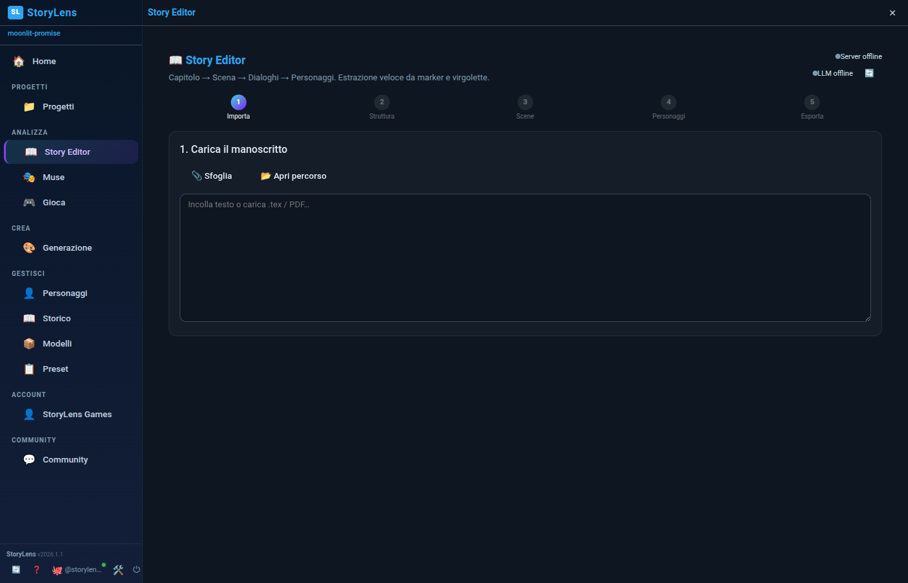Open the Storico history page
The width and height of the screenshot is (908, 583).
71,319
